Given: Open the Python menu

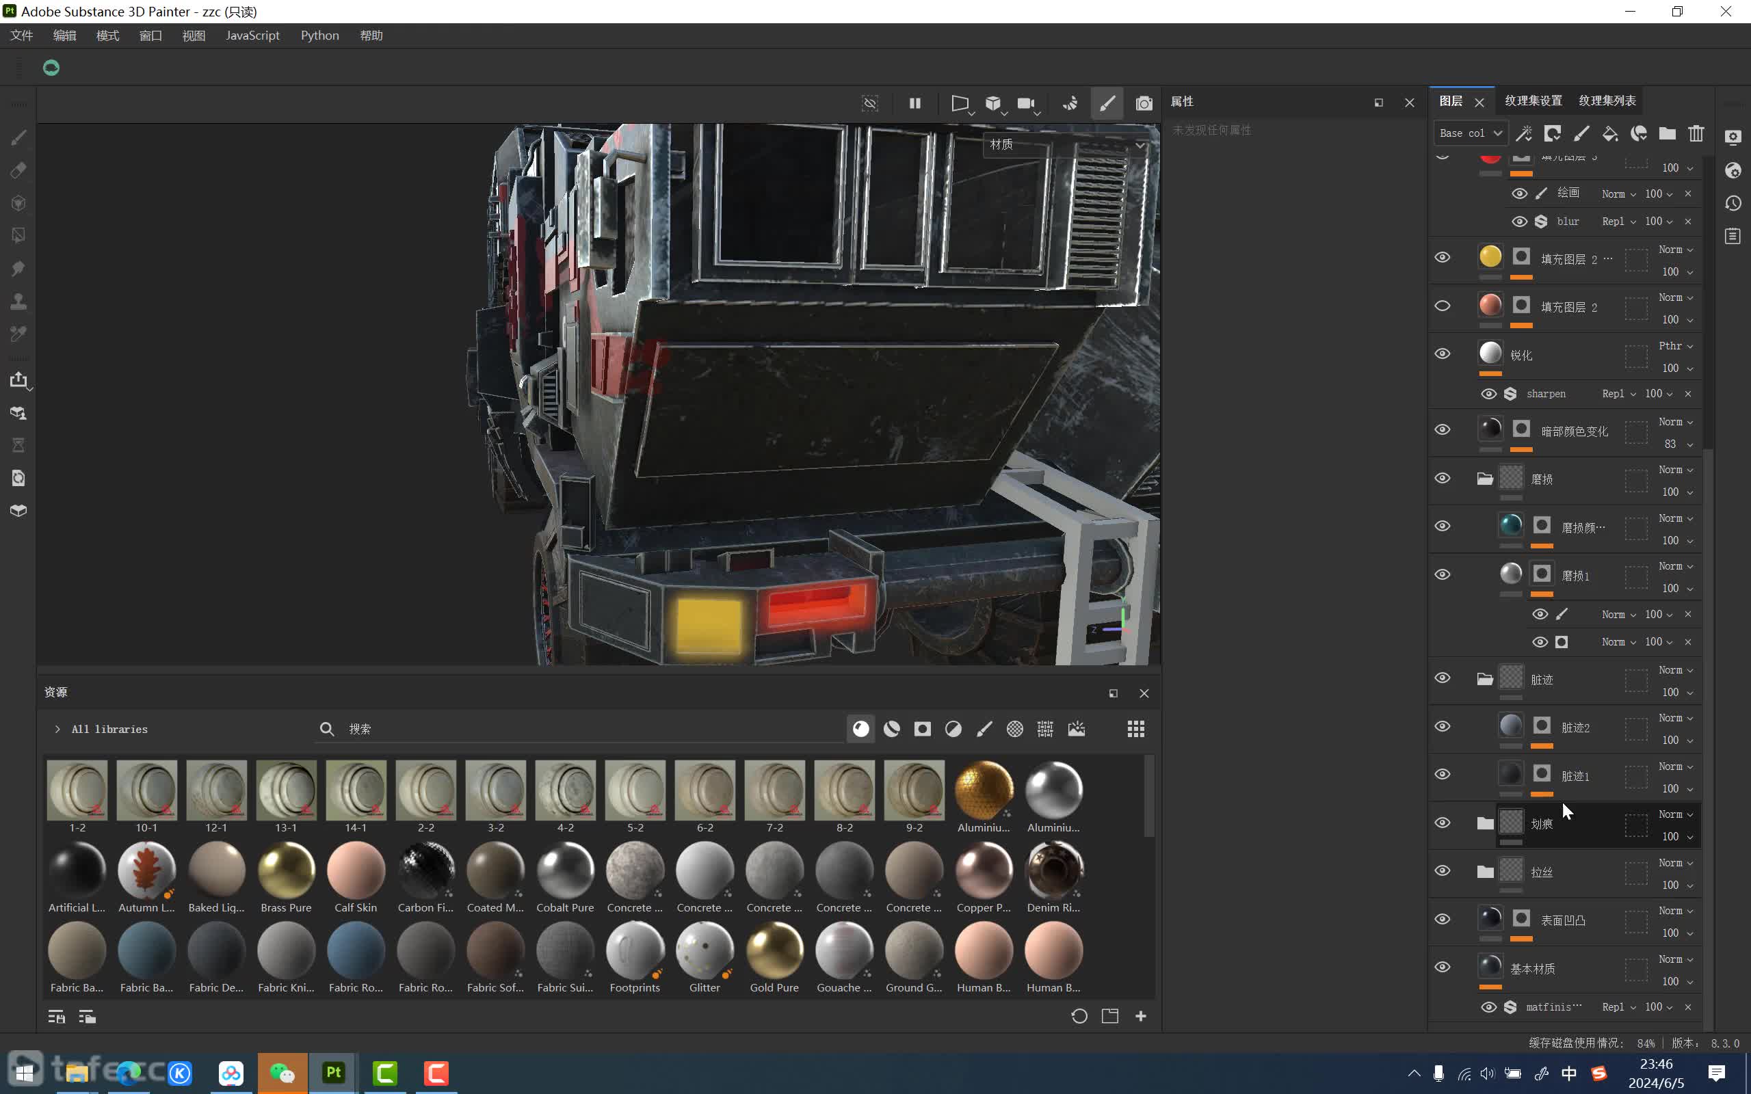Looking at the screenshot, I should (320, 36).
